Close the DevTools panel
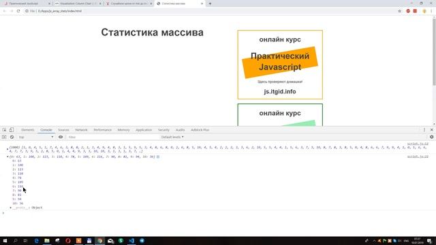Image resolution: width=436 pixels, height=245 pixels. click(x=431, y=130)
